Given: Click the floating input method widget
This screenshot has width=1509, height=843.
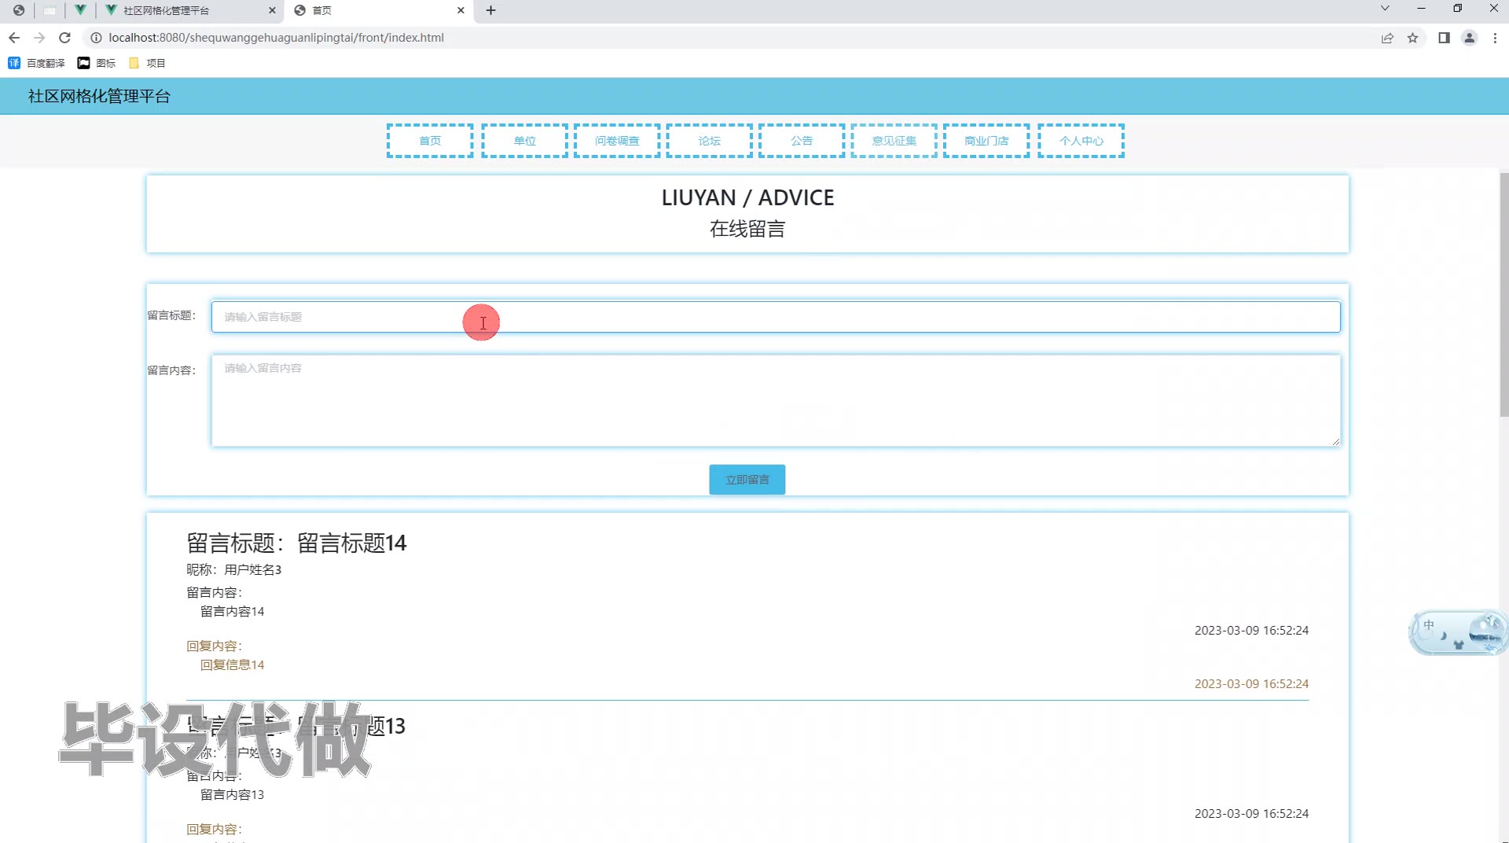Looking at the screenshot, I should click(x=1458, y=632).
